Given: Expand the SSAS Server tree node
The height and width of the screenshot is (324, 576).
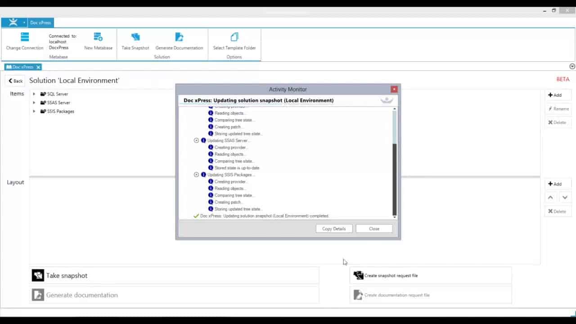Looking at the screenshot, I should (34, 103).
